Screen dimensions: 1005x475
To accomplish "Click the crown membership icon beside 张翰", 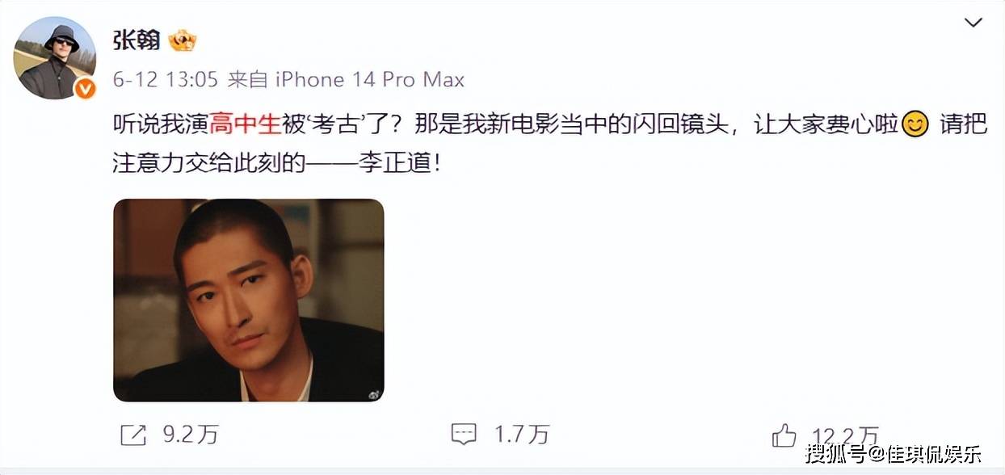I will click(182, 40).
